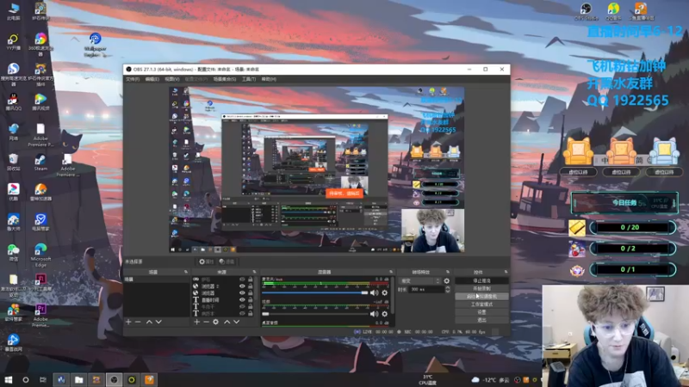Adjust 麦克风/Aux blue volume slider
The image size is (689, 387).
point(314,292)
